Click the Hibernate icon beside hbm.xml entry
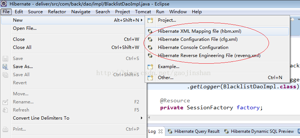 tap(151, 31)
